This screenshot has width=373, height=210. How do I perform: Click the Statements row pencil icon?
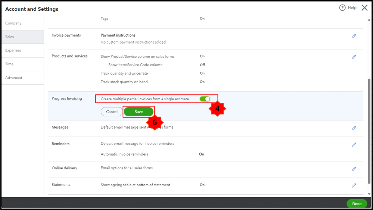pos(354,185)
